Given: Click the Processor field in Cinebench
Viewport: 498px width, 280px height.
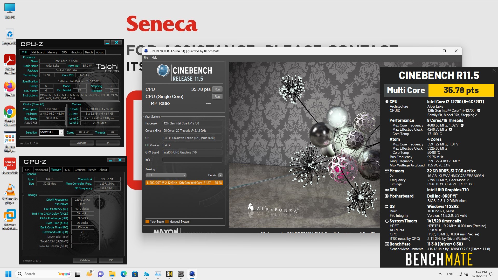Looking at the screenshot, I should click(192, 123).
